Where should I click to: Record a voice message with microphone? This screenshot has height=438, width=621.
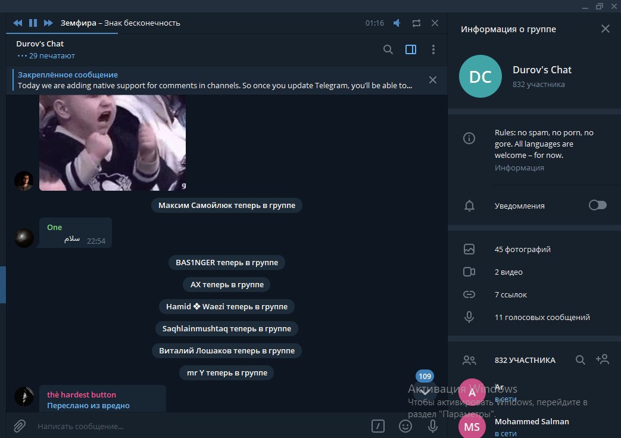coord(432,426)
